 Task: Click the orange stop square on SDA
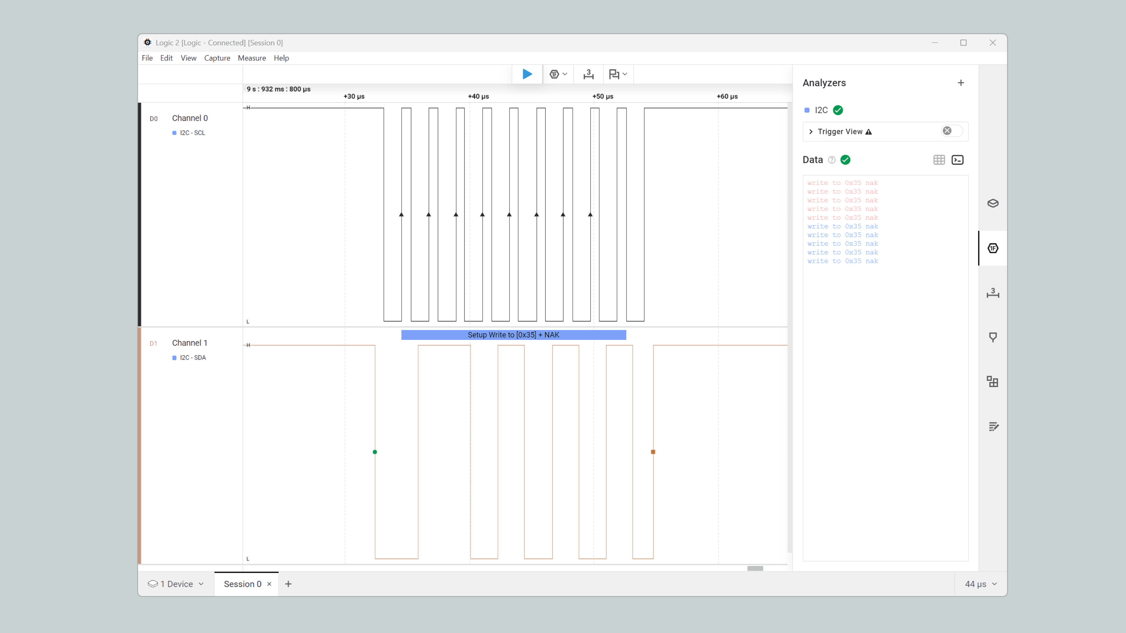click(x=653, y=452)
